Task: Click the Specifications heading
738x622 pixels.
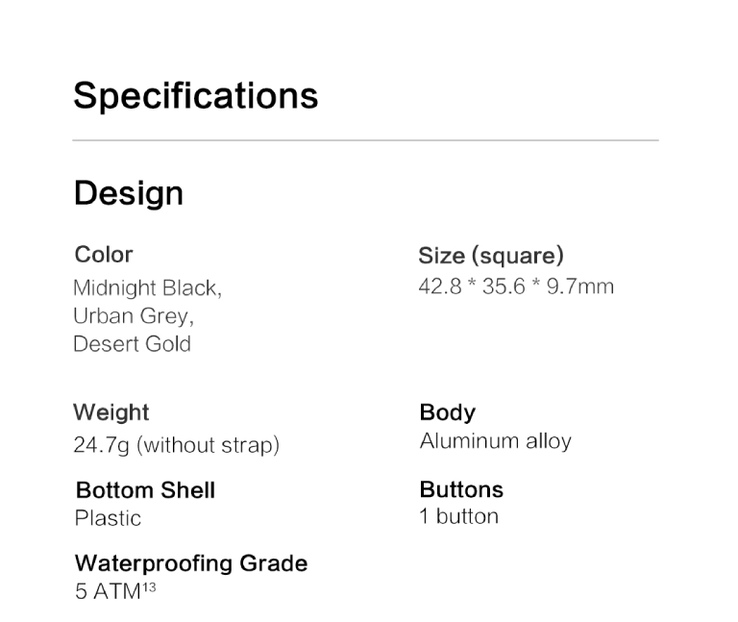Action: (196, 96)
